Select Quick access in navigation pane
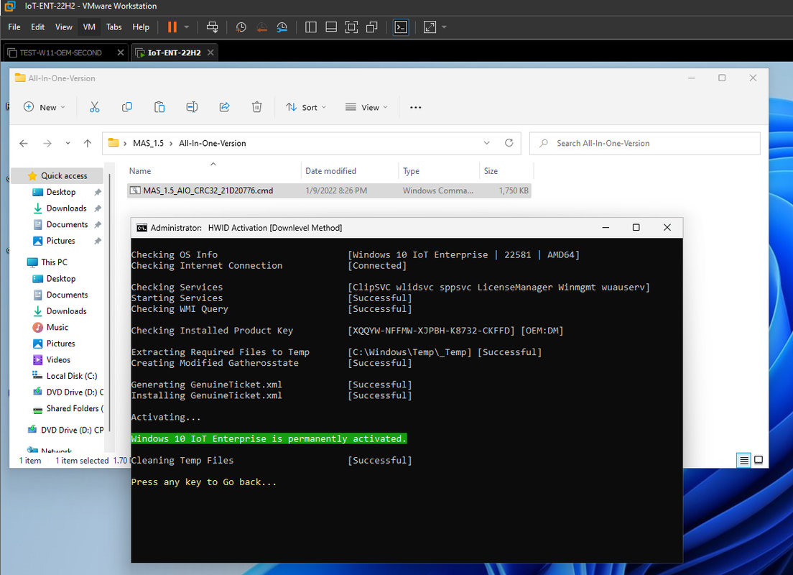 tap(57, 175)
